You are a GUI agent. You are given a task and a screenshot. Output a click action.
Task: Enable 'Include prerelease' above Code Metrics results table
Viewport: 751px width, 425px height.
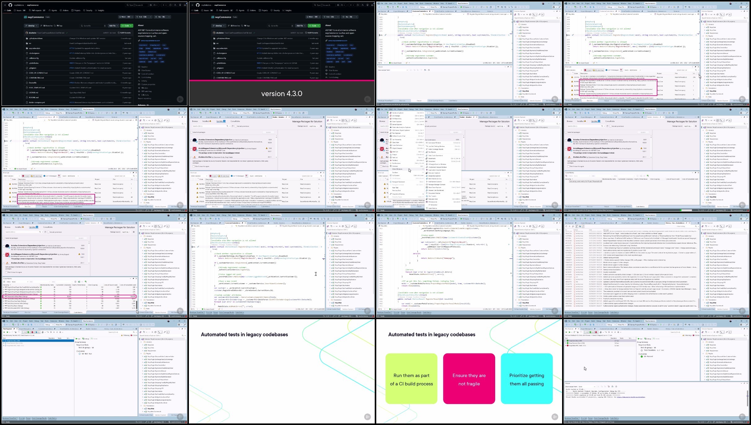click(x=49, y=232)
